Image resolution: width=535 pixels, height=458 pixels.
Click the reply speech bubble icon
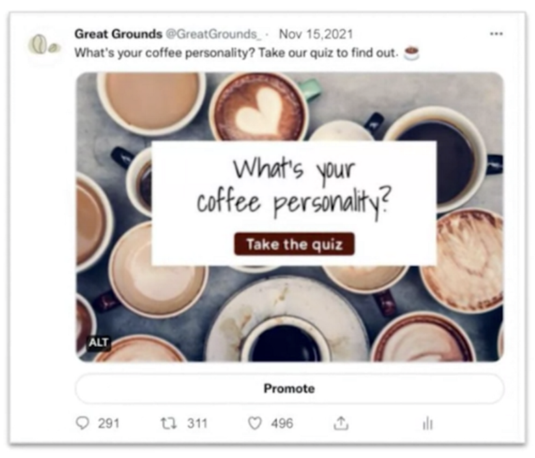tap(82, 423)
